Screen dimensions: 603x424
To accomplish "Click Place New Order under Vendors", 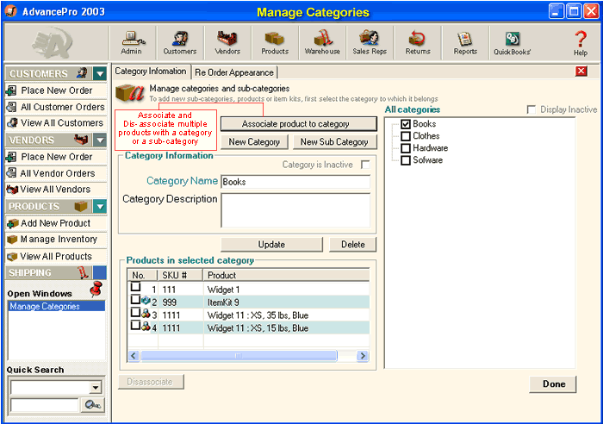I will tap(56, 157).
